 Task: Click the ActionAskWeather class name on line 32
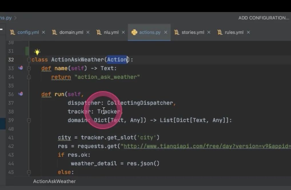[x=77, y=60]
